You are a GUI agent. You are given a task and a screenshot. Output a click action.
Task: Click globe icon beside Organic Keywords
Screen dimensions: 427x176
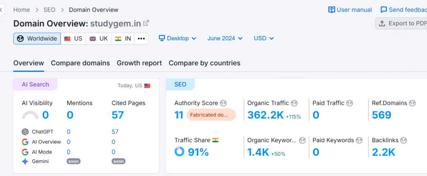tap(302, 140)
